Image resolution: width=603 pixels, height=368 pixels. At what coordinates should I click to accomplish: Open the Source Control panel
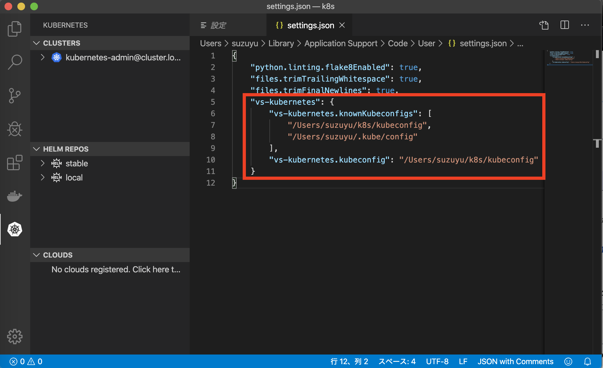point(14,95)
